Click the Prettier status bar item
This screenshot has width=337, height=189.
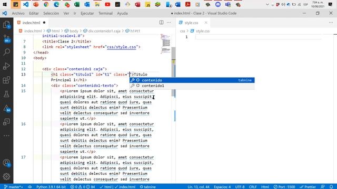point(308,187)
